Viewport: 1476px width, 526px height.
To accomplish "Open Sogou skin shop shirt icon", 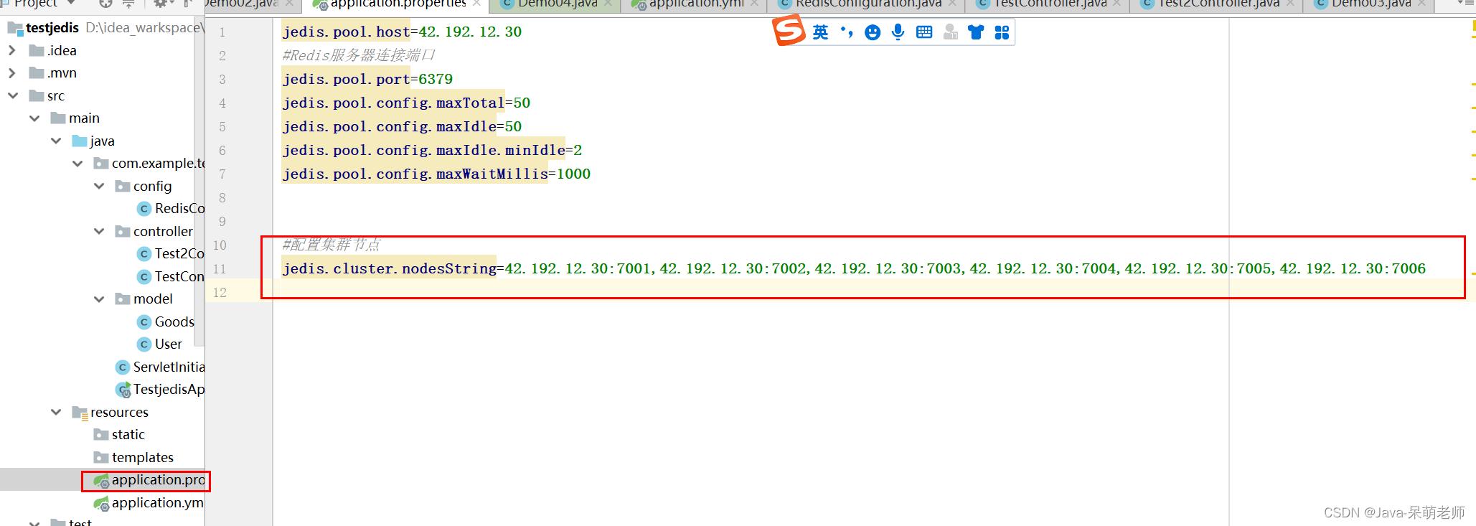I will coord(976,32).
